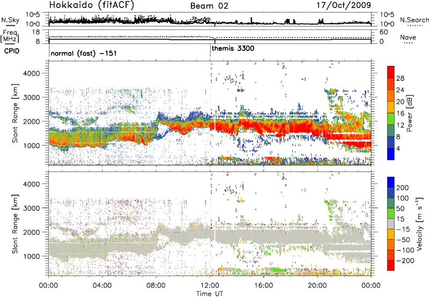Select the Beam 02 label
The height and width of the screenshot is (297, 429).
click(x=209, y=6)
